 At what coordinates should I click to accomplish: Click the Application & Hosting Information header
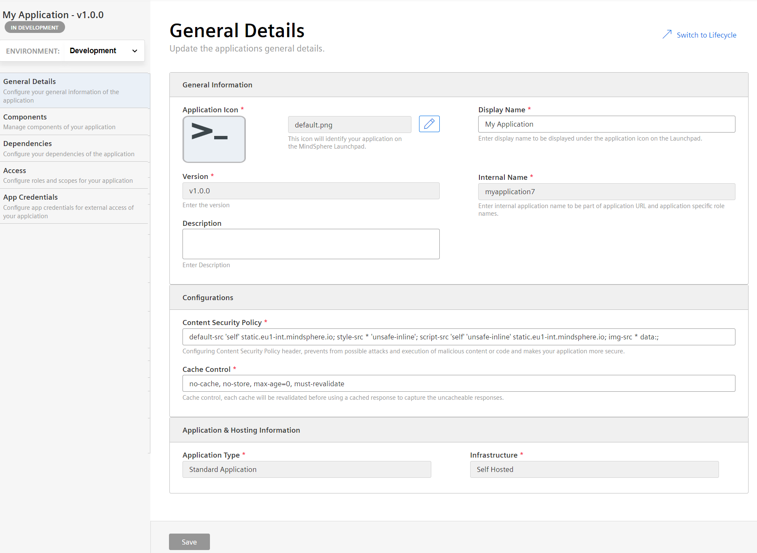click(459, 430)
